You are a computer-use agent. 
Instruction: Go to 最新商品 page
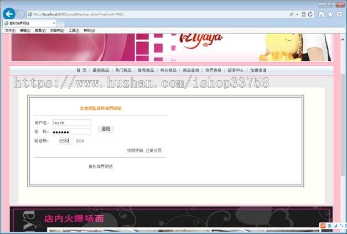pos(101,71)
